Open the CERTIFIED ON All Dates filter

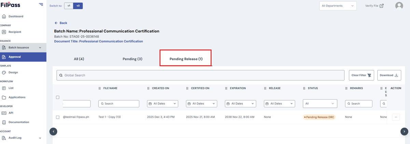pos(202,103)
